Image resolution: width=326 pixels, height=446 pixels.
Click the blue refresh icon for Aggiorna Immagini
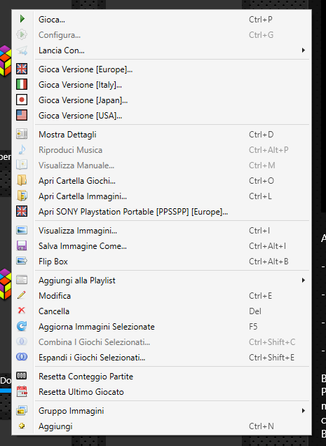click(x=22, y=326)
